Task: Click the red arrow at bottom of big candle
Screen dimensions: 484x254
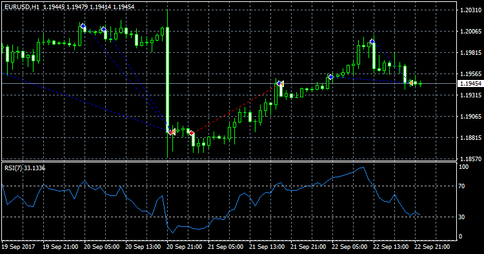Action: click(170, 132)
